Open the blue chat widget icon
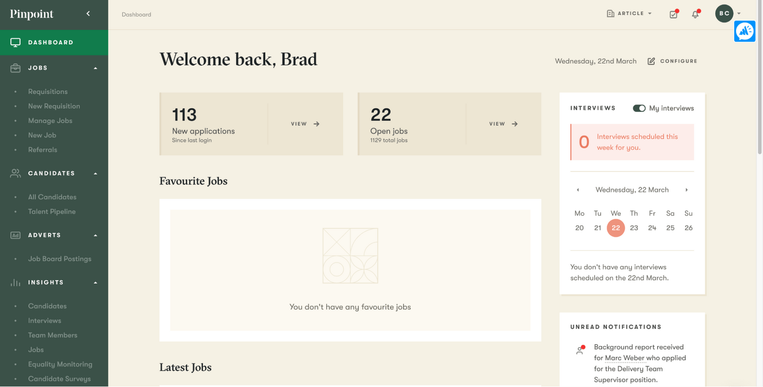Viewport: 763px width, 387px height. click(744, 31)
